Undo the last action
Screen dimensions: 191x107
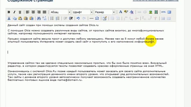pos(78,18)
